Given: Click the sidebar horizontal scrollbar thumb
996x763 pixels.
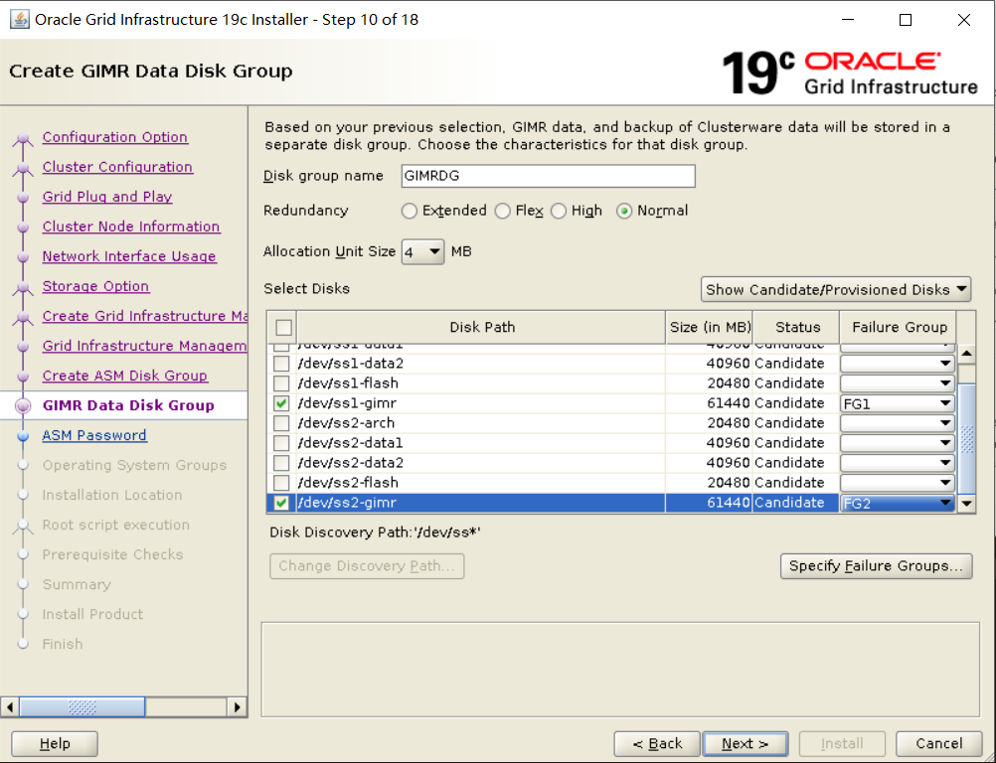Looking at the screenshot, I should coord(82,706).
